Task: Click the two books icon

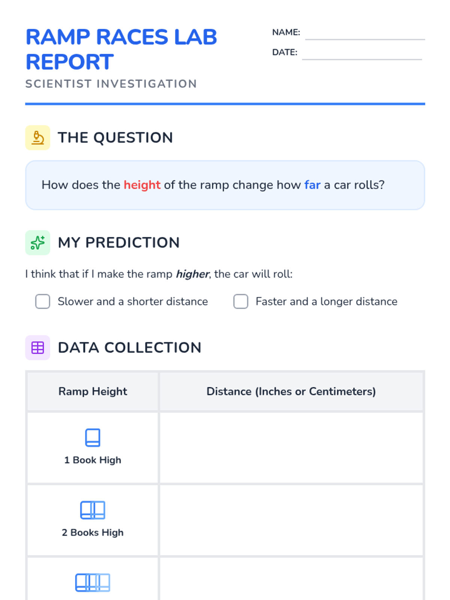Action: coord(93,510)
